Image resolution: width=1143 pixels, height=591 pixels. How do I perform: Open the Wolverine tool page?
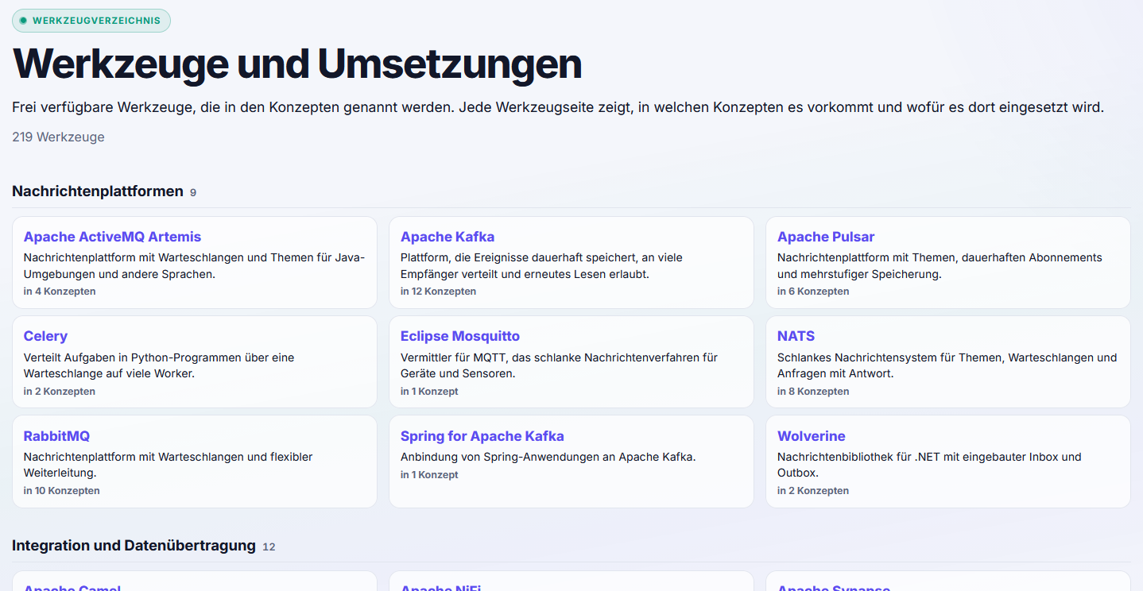811,436
